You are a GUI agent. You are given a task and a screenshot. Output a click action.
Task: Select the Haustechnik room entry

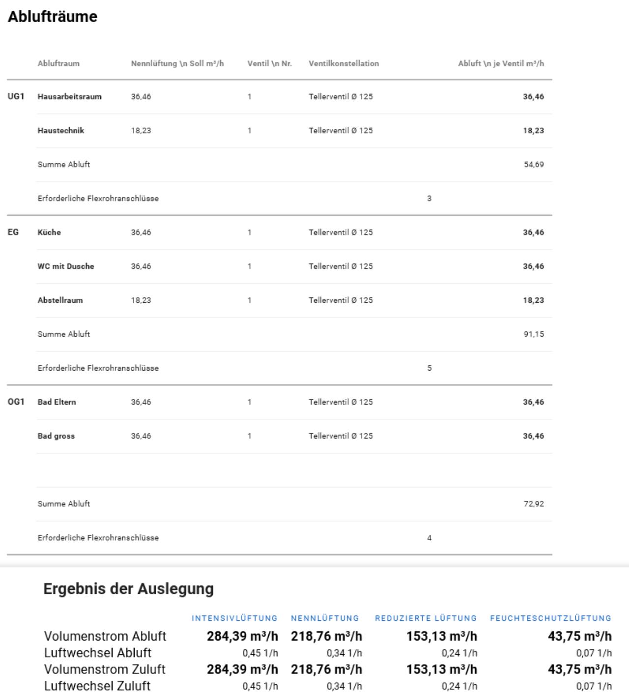pos(61,131)
